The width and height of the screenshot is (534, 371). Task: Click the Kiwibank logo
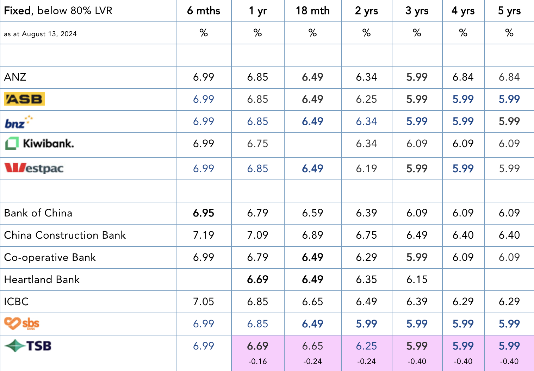39,143
